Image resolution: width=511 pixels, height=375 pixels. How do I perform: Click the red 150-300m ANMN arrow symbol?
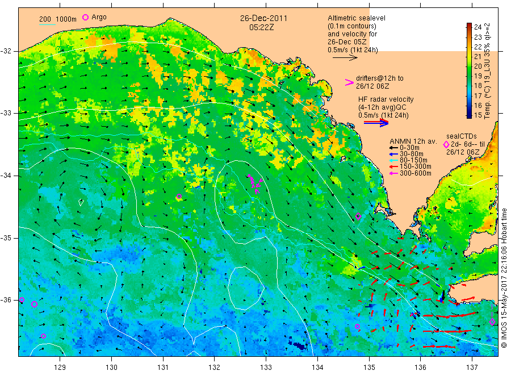[x=394, y=166]
